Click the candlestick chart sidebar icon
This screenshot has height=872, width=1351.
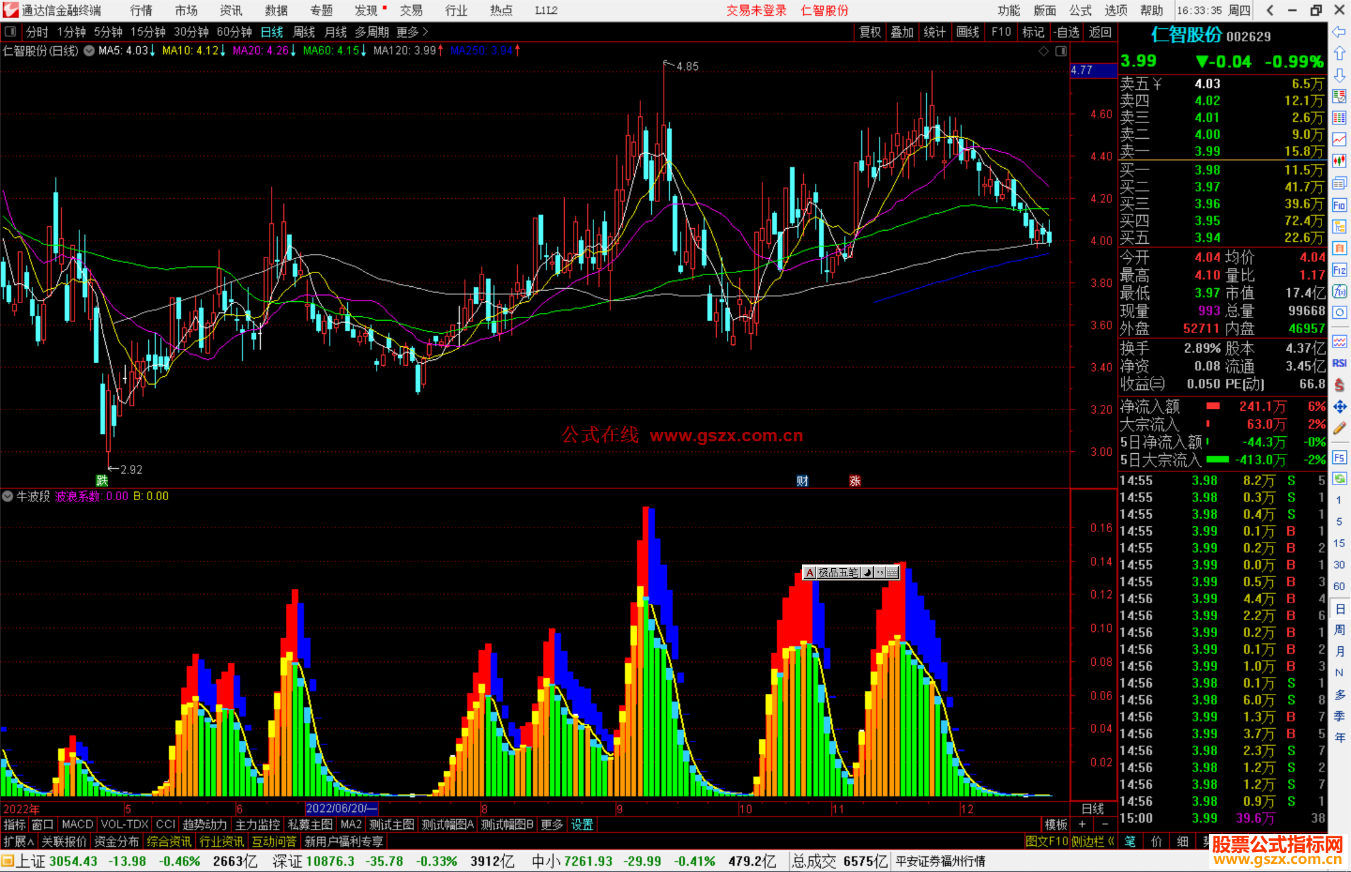[1339, 161]
